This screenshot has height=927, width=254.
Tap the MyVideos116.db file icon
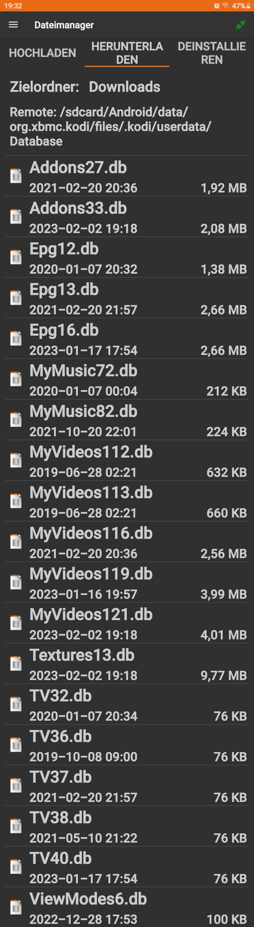click(16, 542)
